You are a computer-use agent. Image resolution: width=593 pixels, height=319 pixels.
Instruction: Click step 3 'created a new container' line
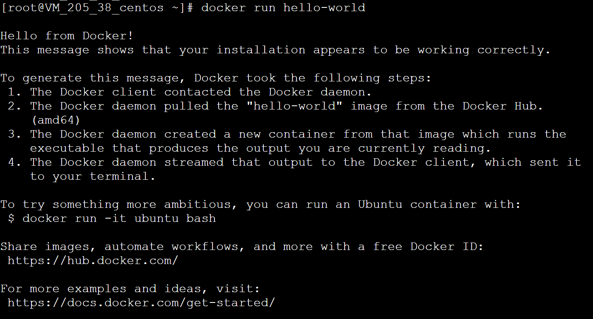tap(287, 134)
